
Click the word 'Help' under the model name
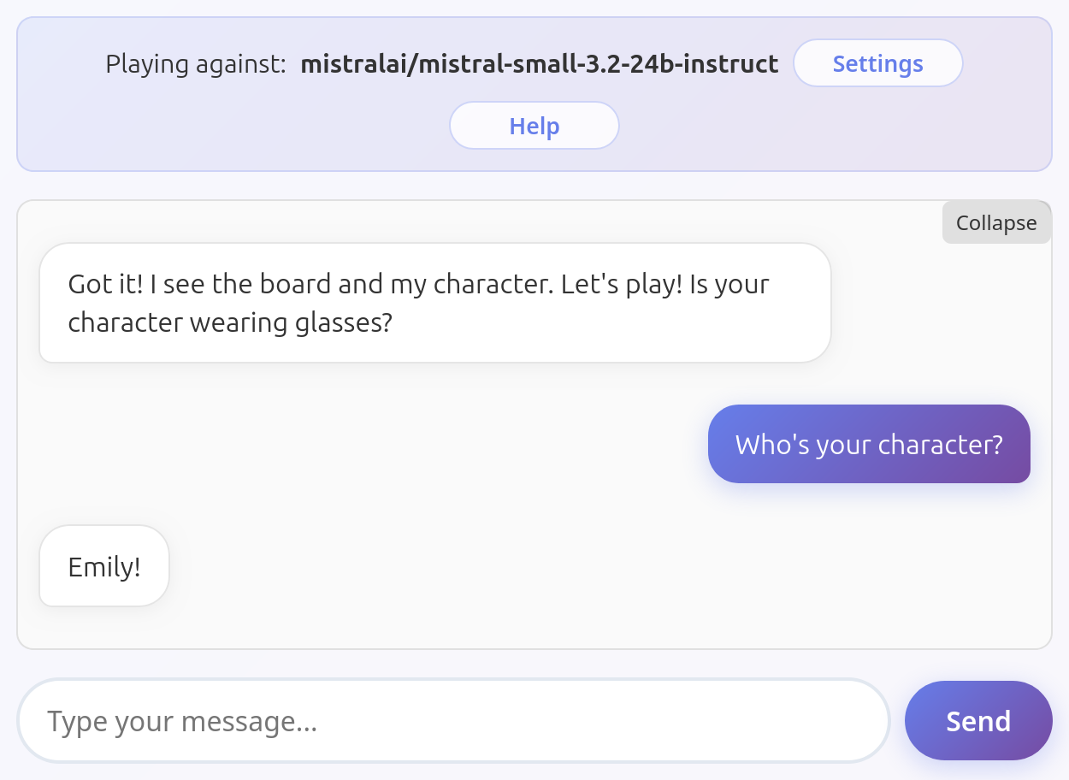(534, 126)
